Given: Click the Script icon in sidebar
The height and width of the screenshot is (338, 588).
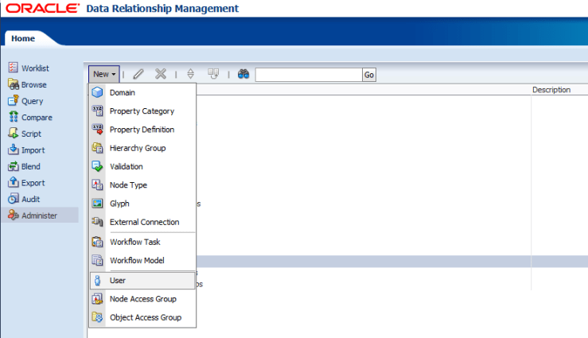Looking at the screenshot, I should [13, 134].
